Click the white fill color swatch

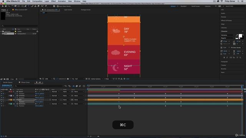pyautogui.click(x=240, y=36)
